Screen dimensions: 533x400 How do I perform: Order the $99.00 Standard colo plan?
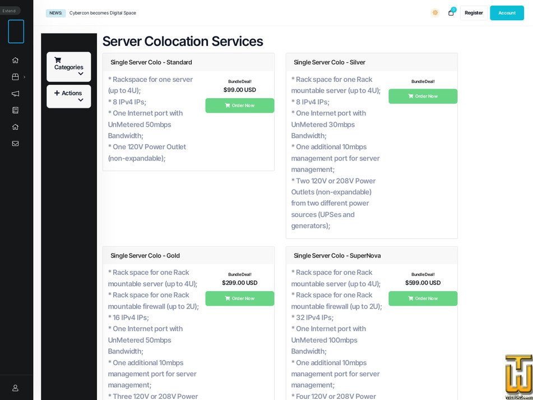click(239, 105)
